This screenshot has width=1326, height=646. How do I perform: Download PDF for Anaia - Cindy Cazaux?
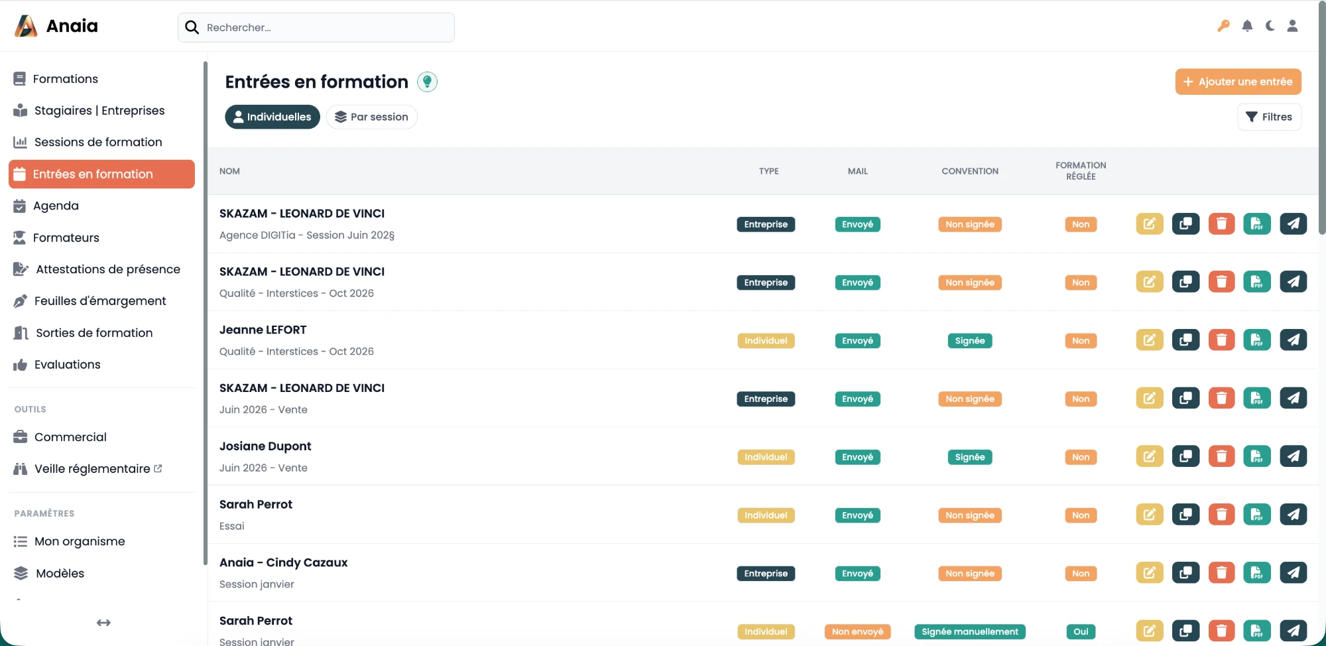pyautogui.click(x=1257, y=573)
